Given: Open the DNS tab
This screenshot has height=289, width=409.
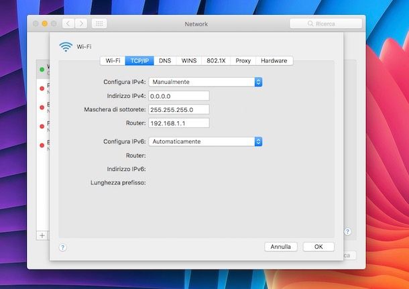Looking at the screenshot, I should point(165,60).
